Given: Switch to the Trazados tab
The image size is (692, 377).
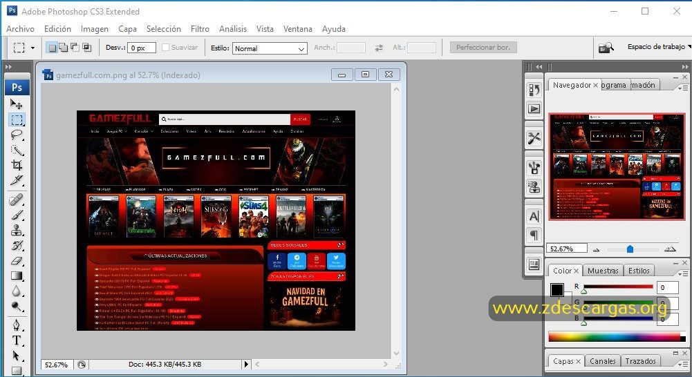Looking at the screenshot, I should click(x=640, y=361).
